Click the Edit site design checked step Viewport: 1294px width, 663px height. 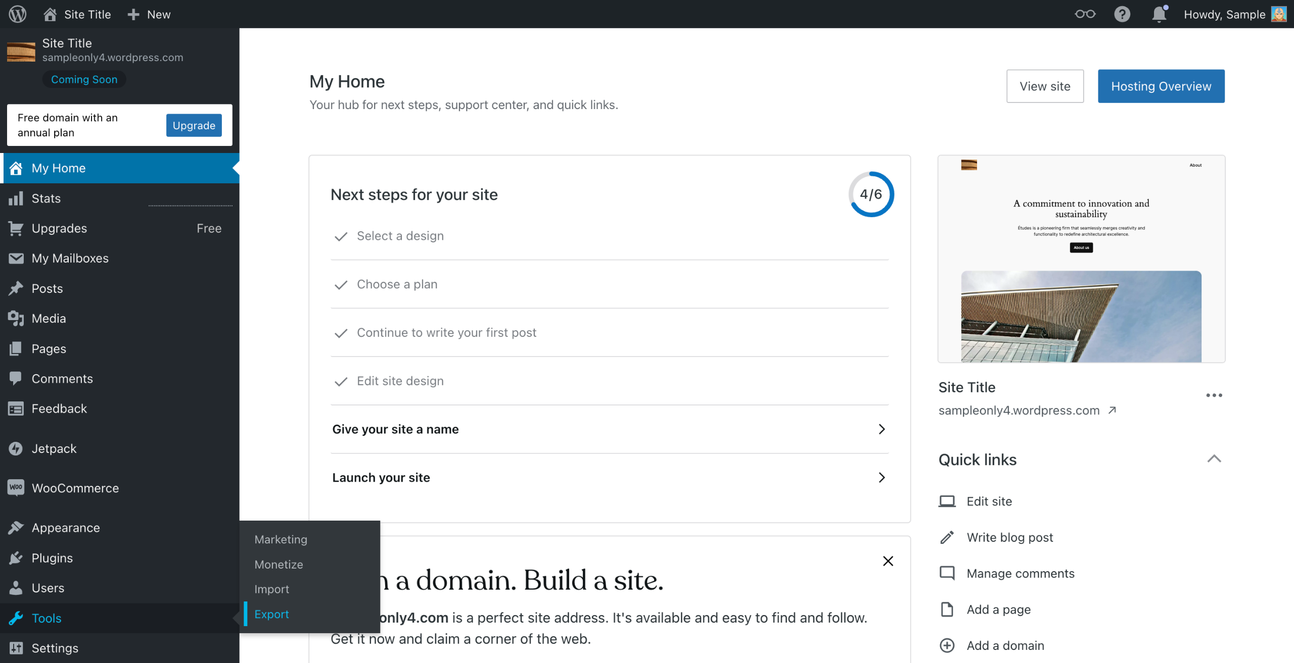(x=400, y=381)
